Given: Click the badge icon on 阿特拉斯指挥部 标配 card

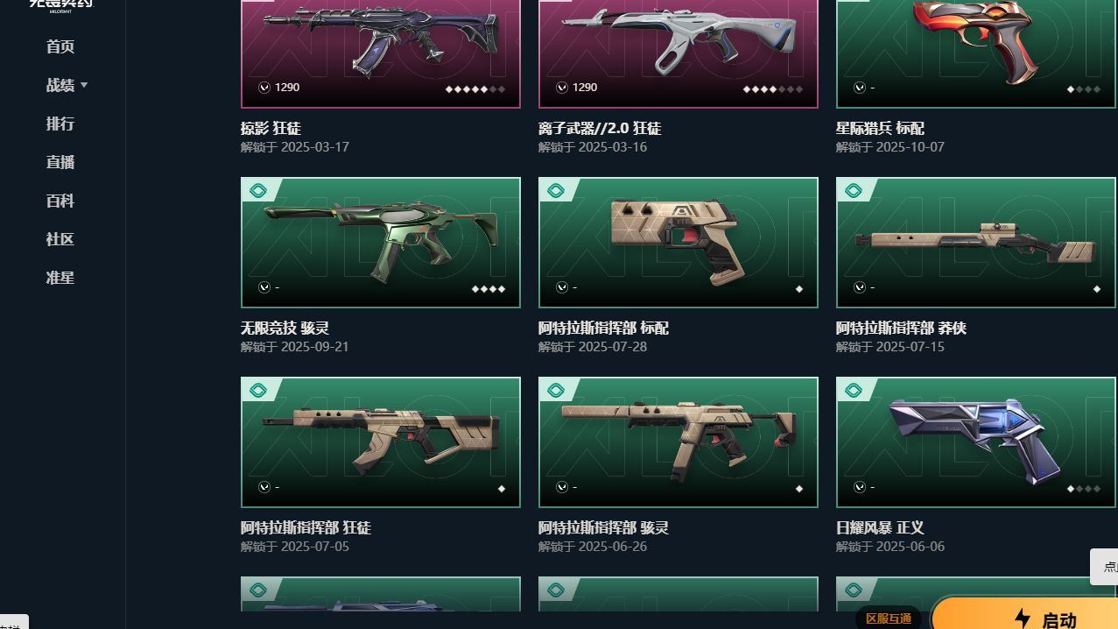Looking at the screenshot, I should click(556, 191).
